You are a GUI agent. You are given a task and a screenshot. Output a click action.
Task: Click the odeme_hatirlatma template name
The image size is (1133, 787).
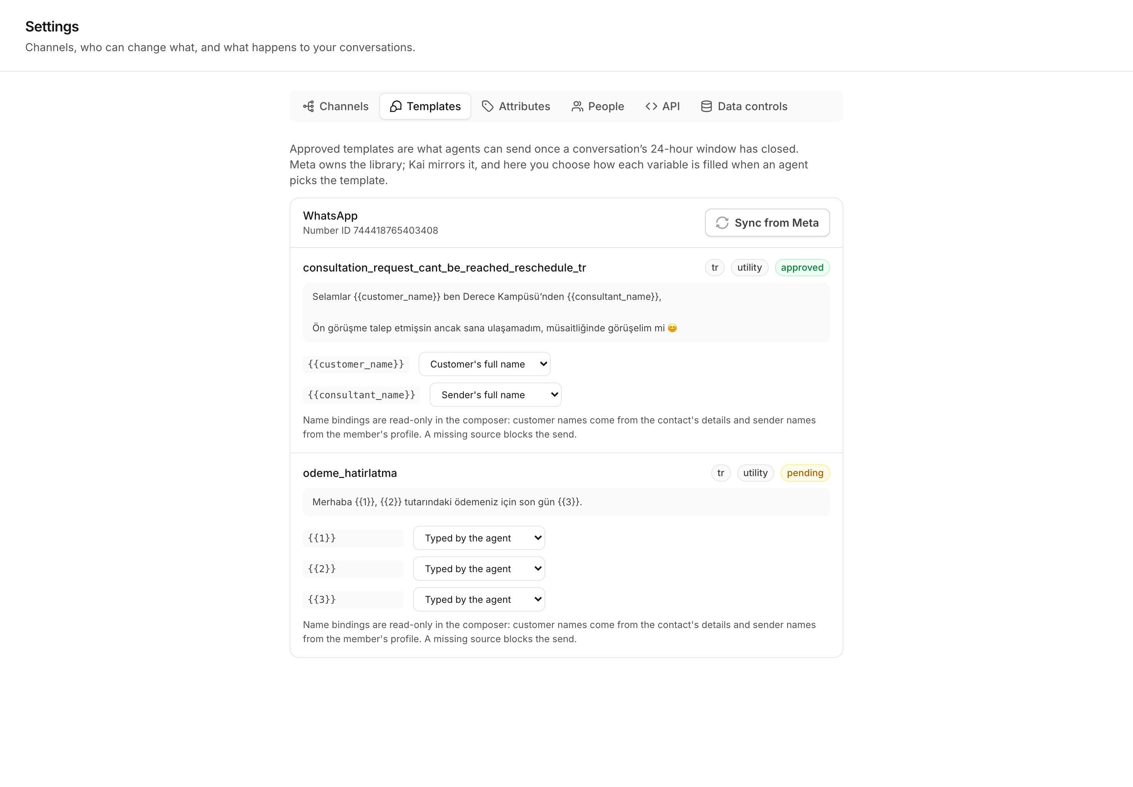[350, 473]
